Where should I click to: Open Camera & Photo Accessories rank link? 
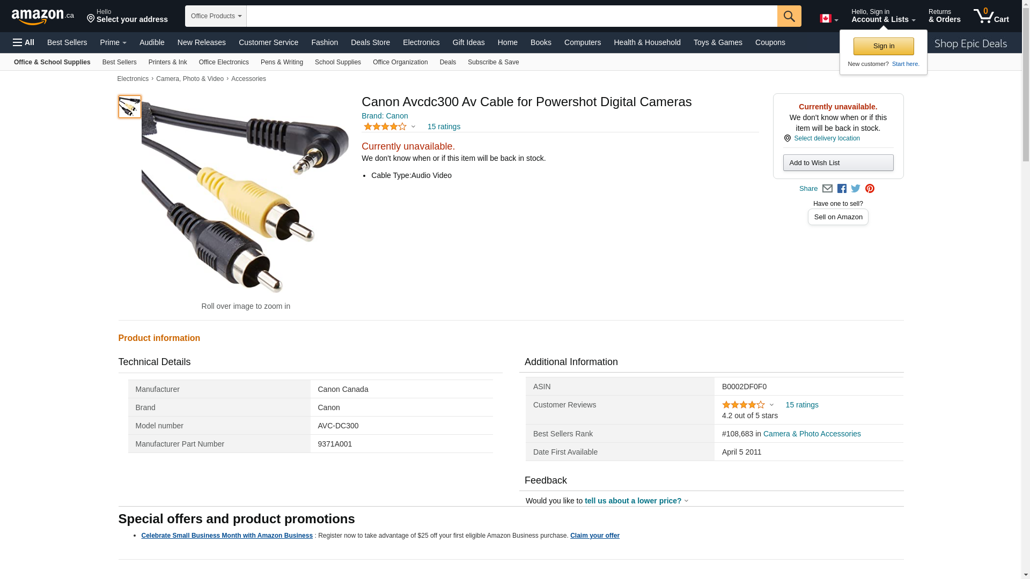tap(812, 434)
